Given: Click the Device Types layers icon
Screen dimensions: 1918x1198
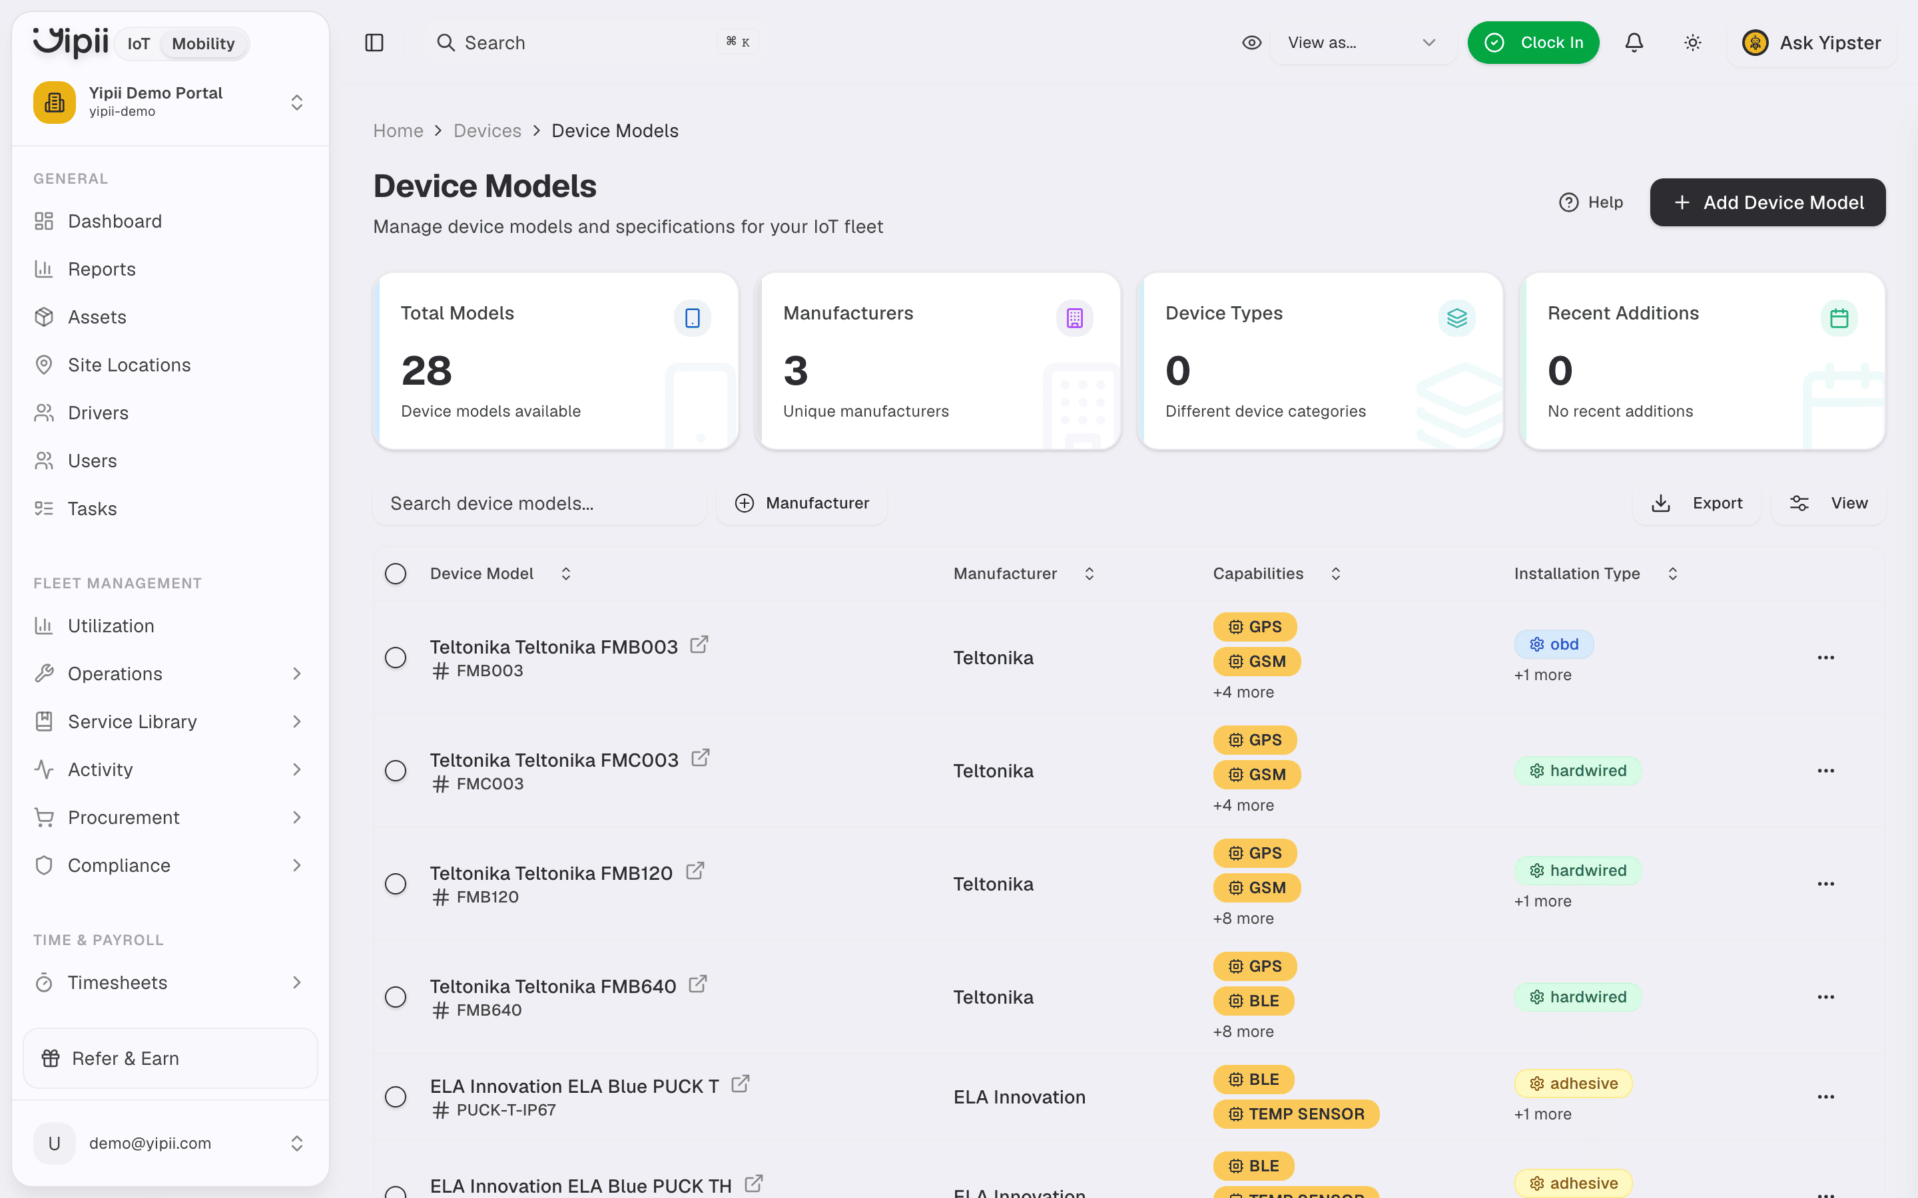Looking at the screenshot, I should [x=1456, y=317].
